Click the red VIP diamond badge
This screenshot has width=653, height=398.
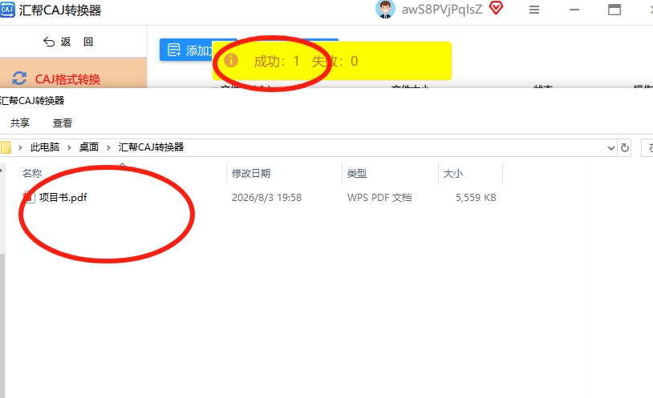tap(496, 8)
